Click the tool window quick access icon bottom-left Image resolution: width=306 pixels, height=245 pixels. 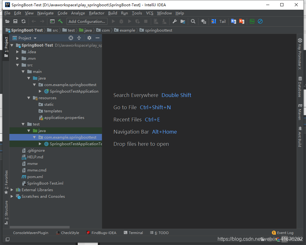[x=8, y=239]
